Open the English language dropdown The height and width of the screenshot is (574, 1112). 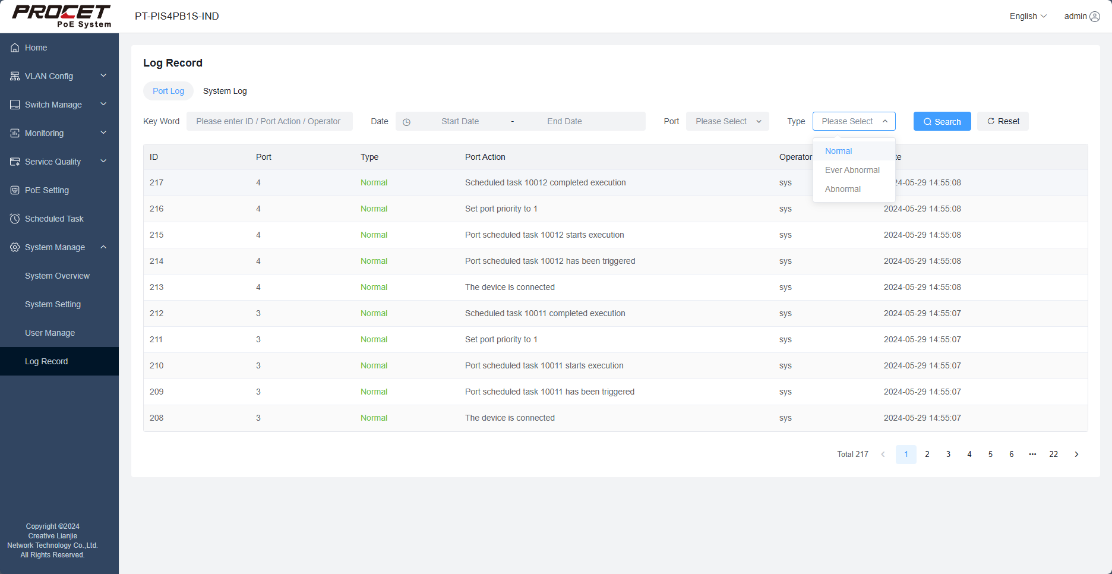click(x=1028, y=16)
